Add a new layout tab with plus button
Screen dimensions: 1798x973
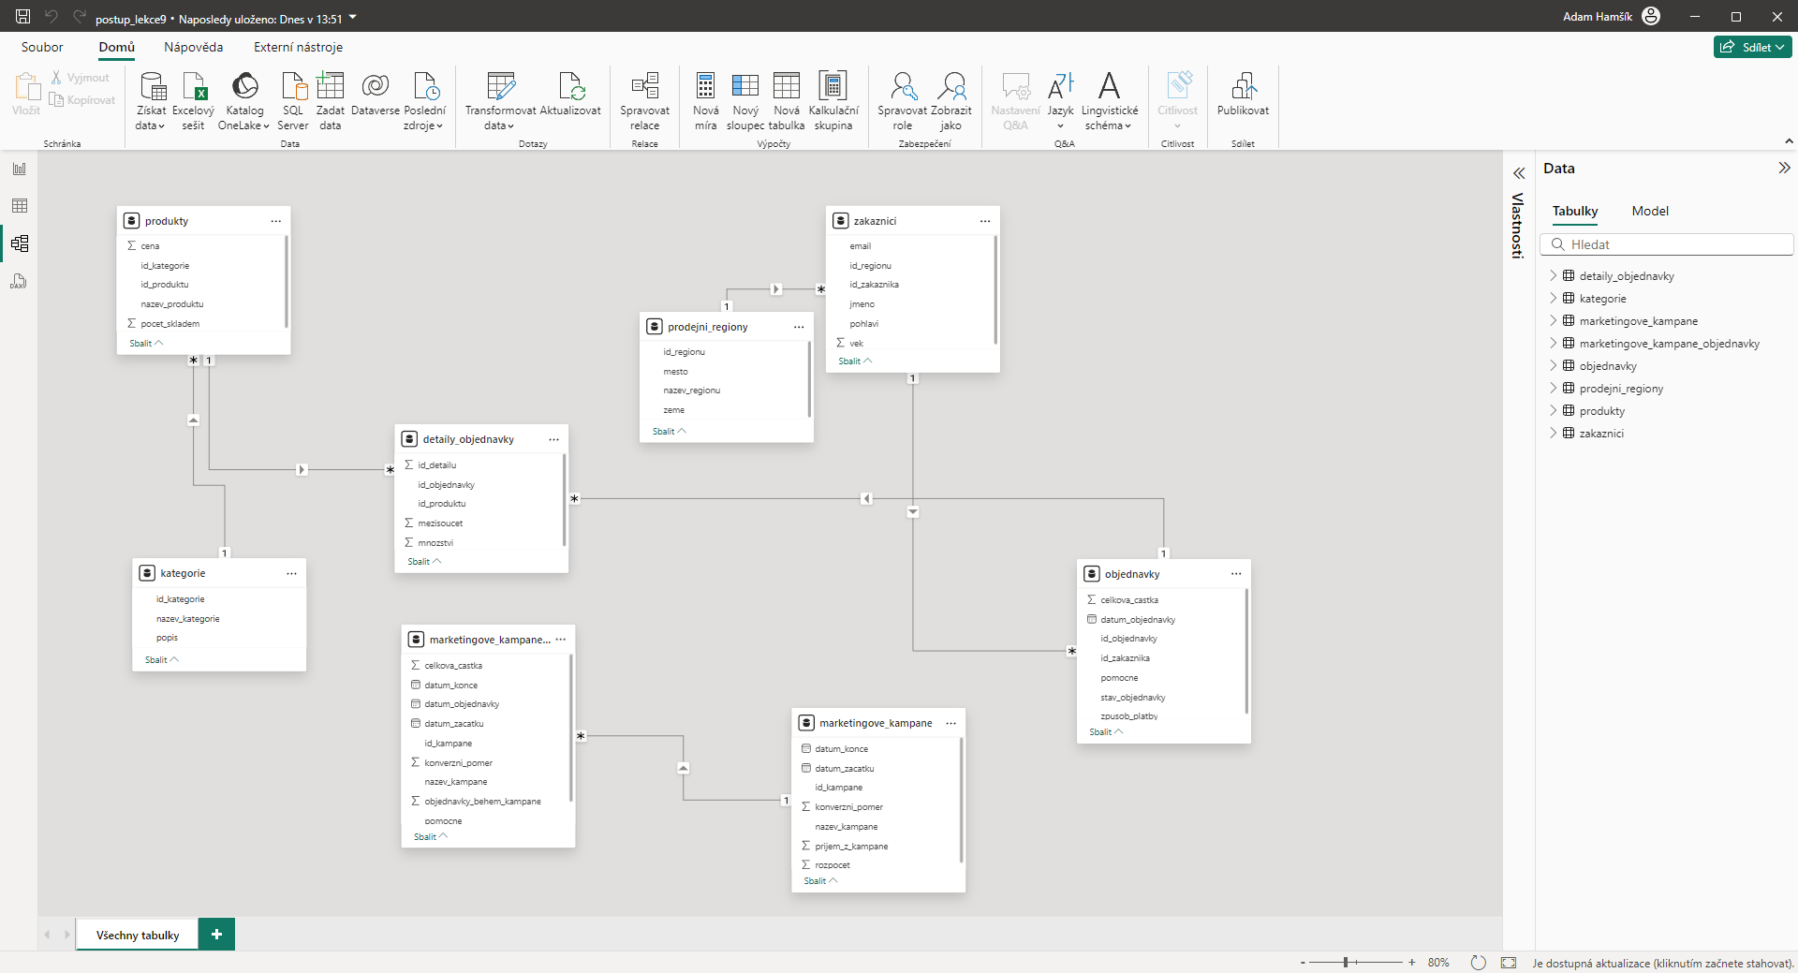pos(216,934)
